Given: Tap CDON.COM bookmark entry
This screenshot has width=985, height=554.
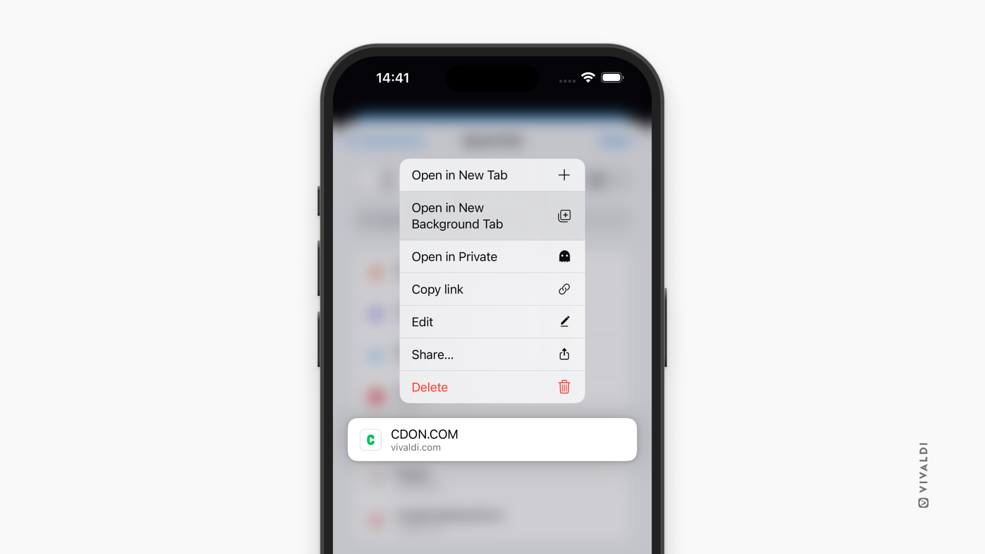Looking at the screenshot, I should pos(493,440).
